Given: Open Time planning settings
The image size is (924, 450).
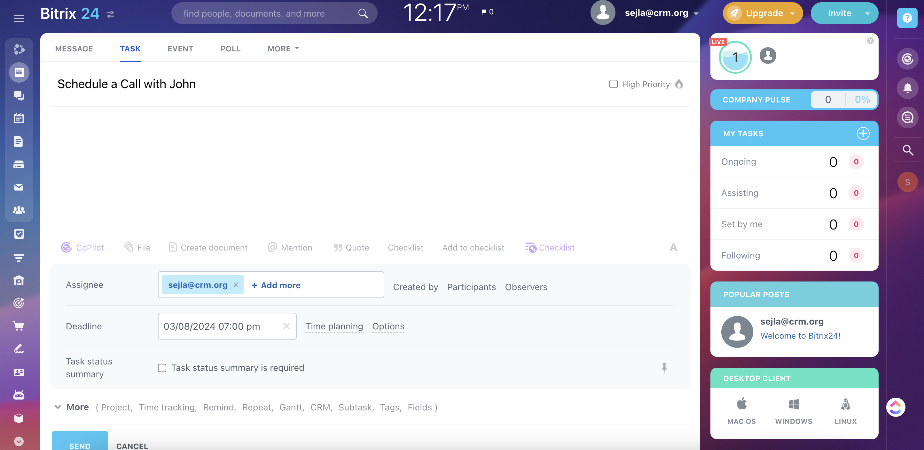Looking at the screenshot, I should [334, 326].
